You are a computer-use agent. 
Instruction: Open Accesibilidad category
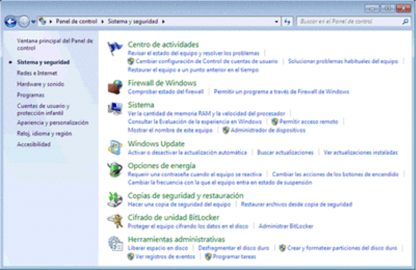pyautogui.click(x=34, y=144)
